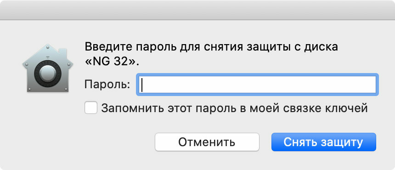Tick the "Запомнить этот пароль" checkbox

(91, 108)
